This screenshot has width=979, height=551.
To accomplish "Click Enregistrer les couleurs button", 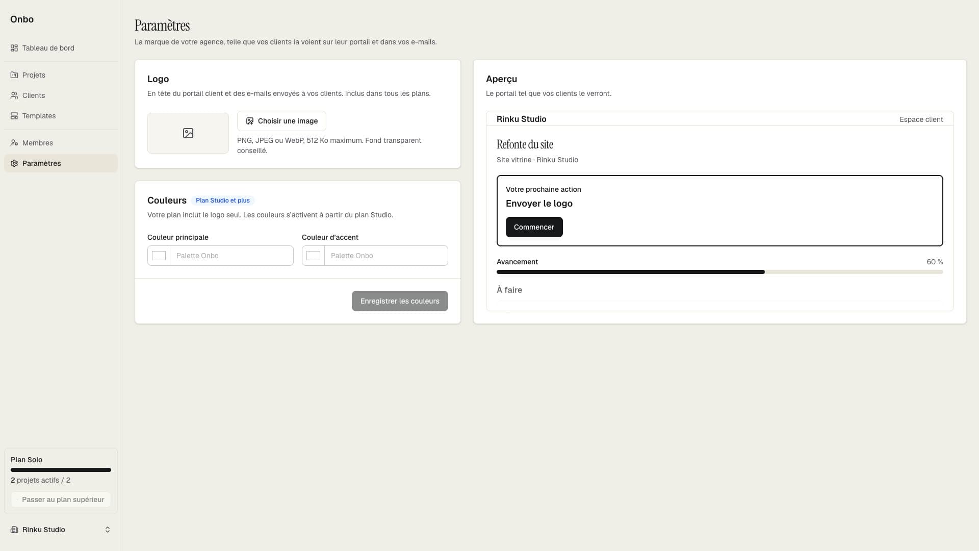I will 400,301.
